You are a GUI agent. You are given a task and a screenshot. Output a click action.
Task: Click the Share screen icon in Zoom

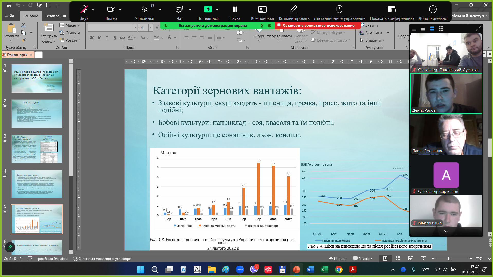[208, 10]
